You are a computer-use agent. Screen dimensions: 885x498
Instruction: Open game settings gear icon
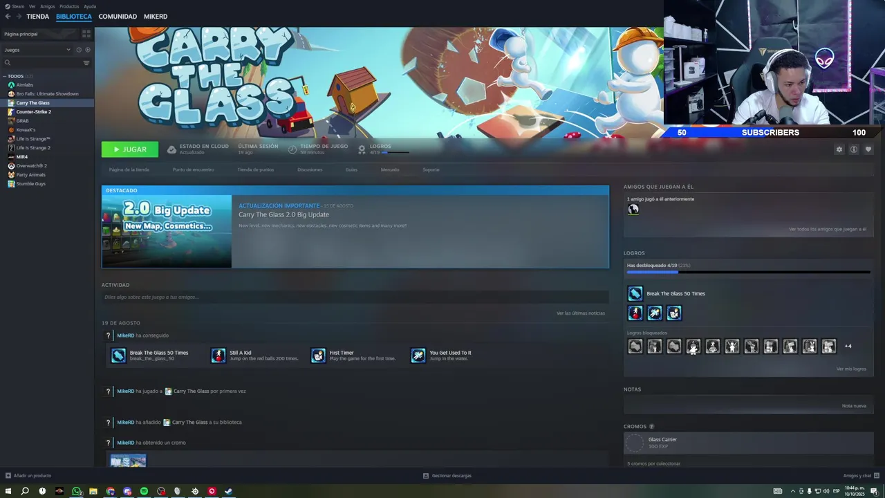click(x=839, y=149)
